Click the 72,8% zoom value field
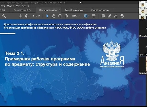147x107 pixels. pyautogui.click(x=74, y=16)
